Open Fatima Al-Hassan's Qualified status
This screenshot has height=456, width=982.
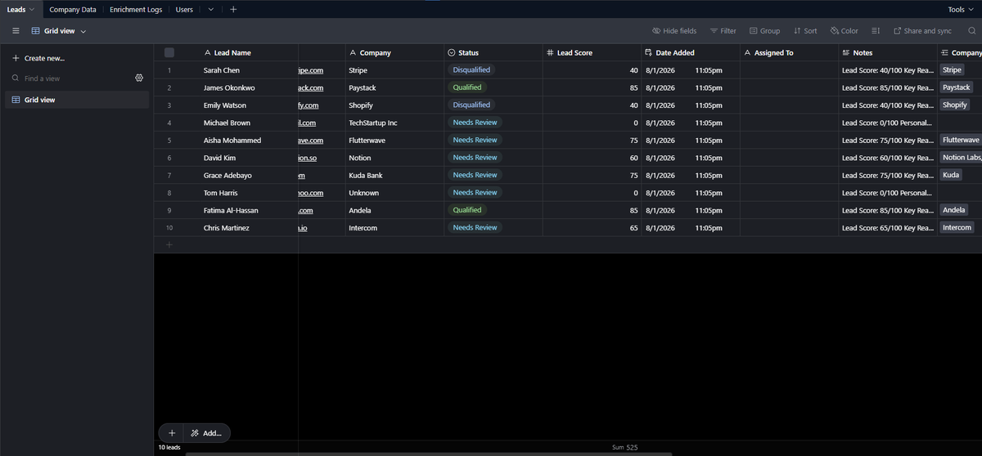467,210
